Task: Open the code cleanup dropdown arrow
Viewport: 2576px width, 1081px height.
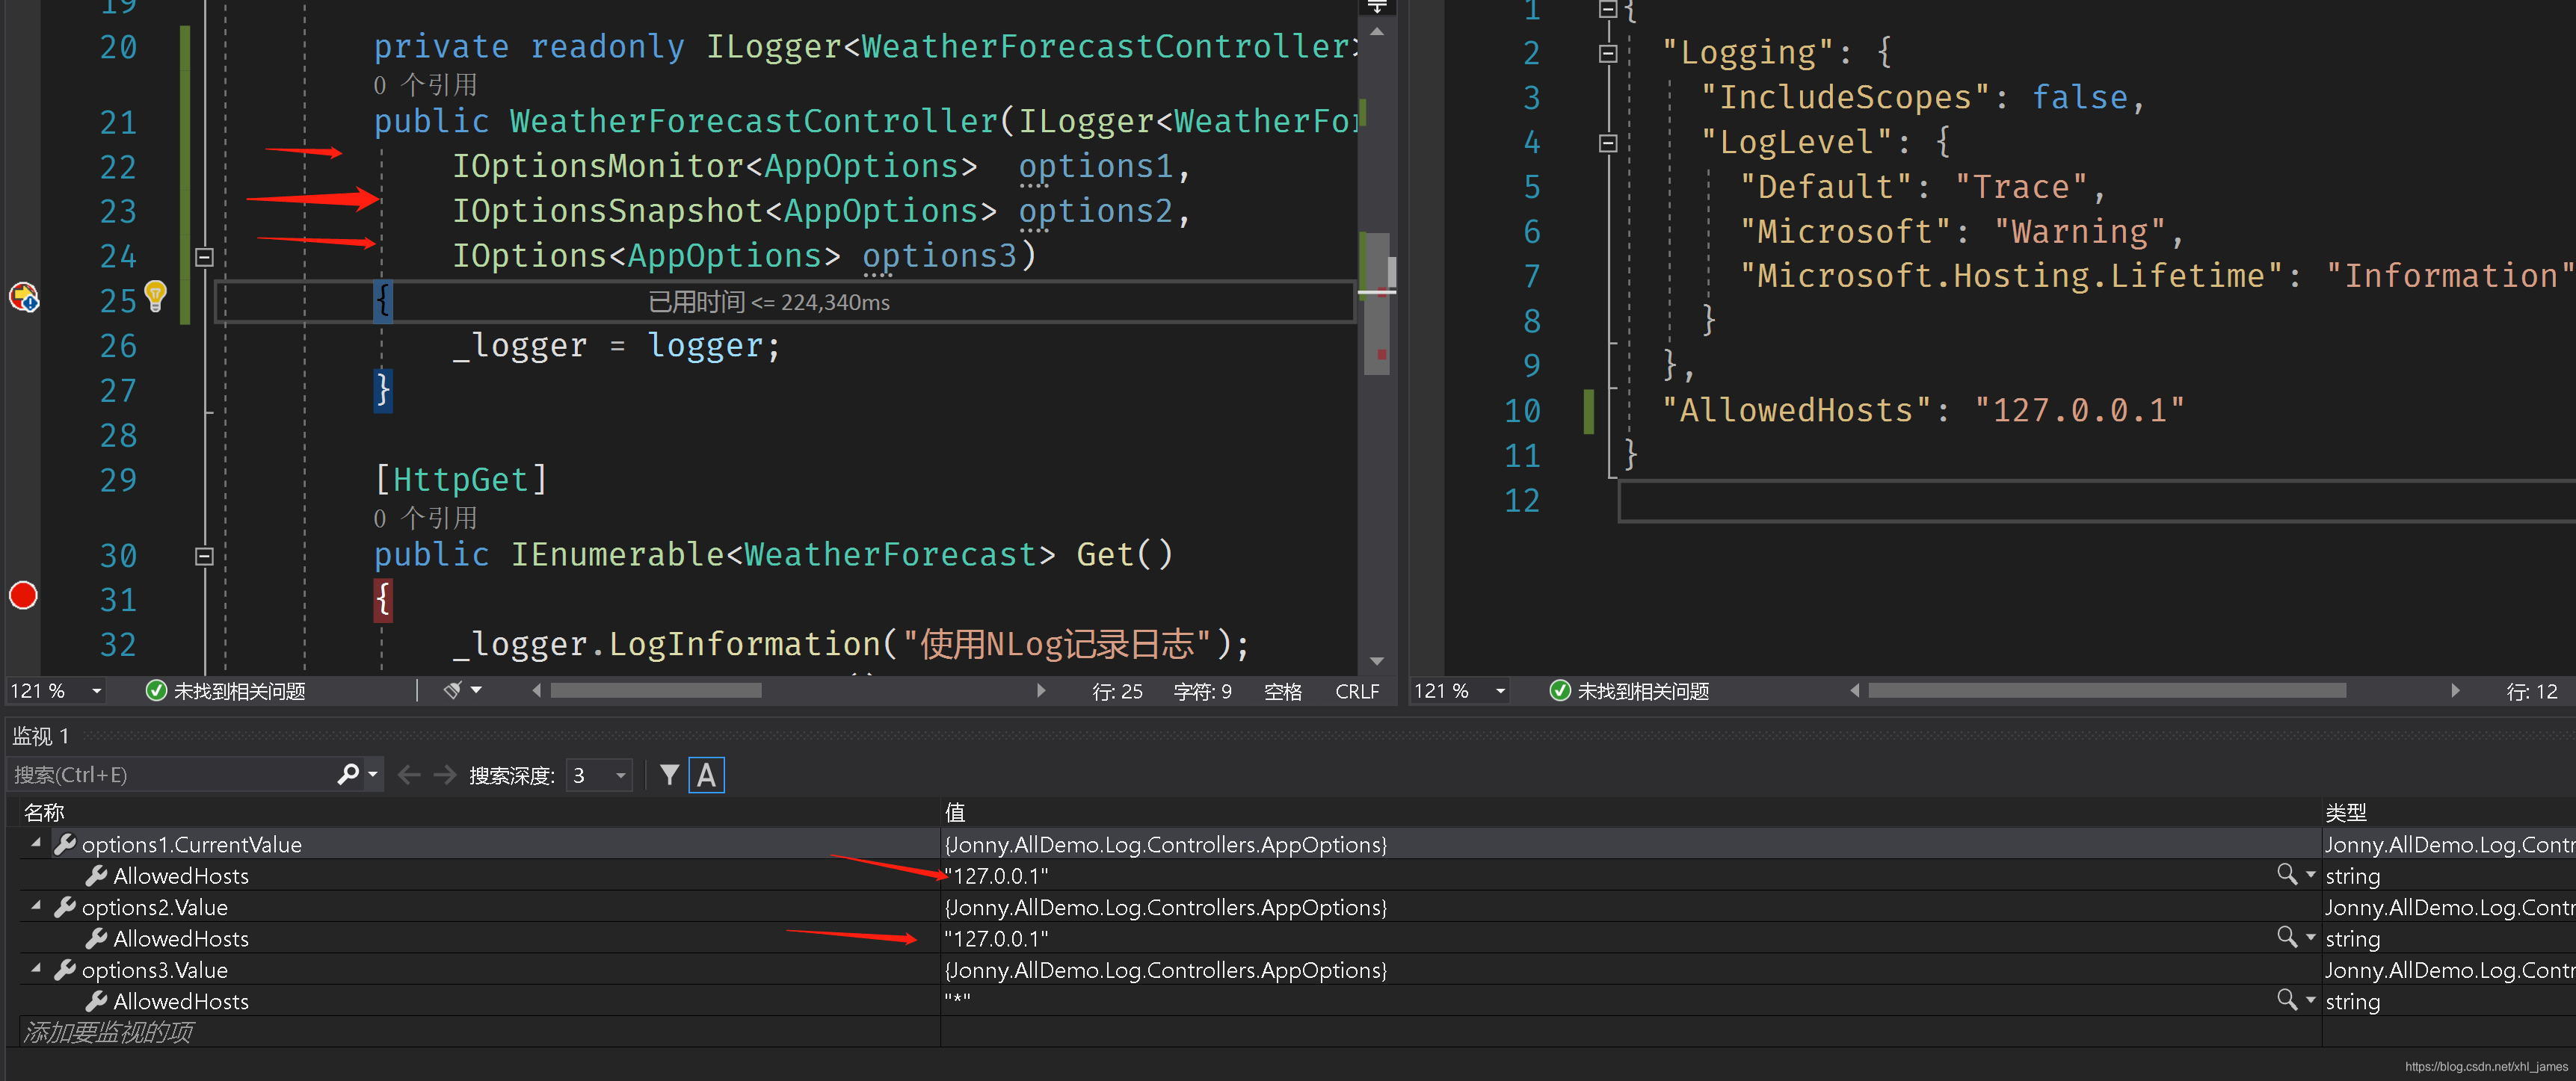Action: pyautogui.click(x=477, y=690)
